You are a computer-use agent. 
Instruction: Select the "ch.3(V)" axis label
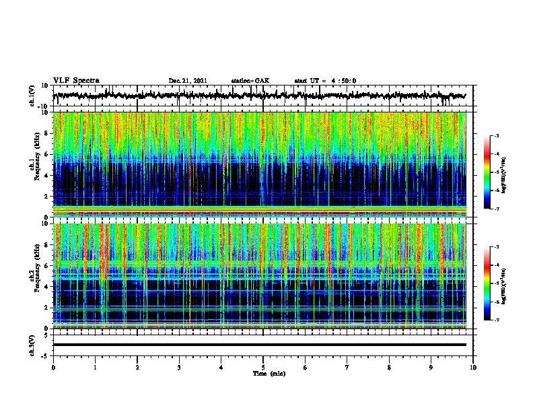coord(32,346)
